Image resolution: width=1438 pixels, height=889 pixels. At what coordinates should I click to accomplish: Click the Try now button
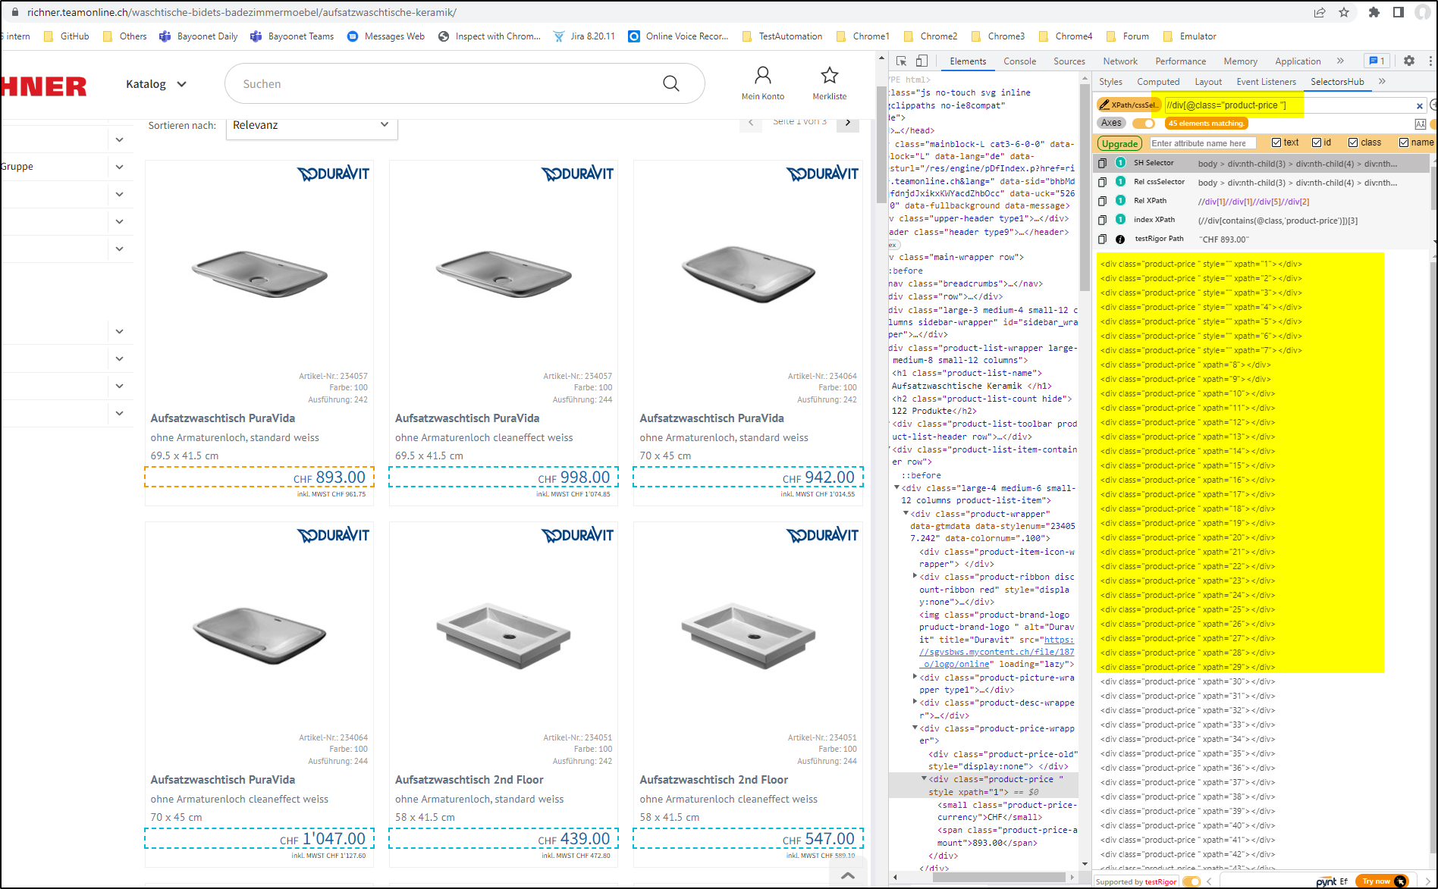[x=1377, y=881]
